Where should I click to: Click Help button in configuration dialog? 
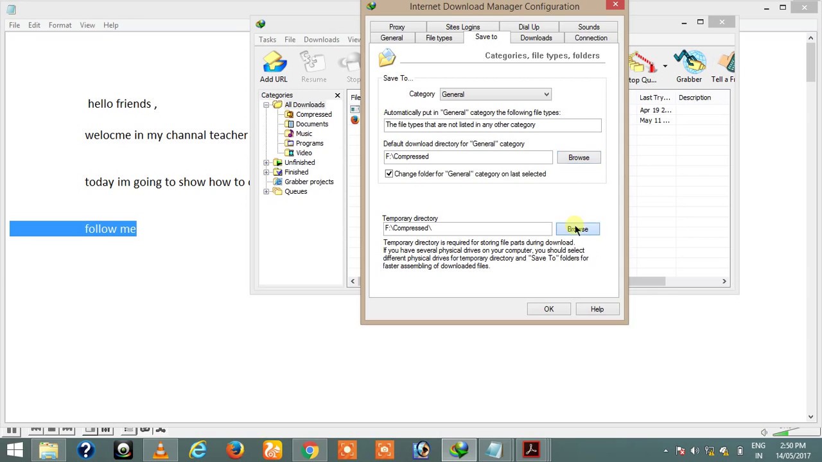[597, 309]
